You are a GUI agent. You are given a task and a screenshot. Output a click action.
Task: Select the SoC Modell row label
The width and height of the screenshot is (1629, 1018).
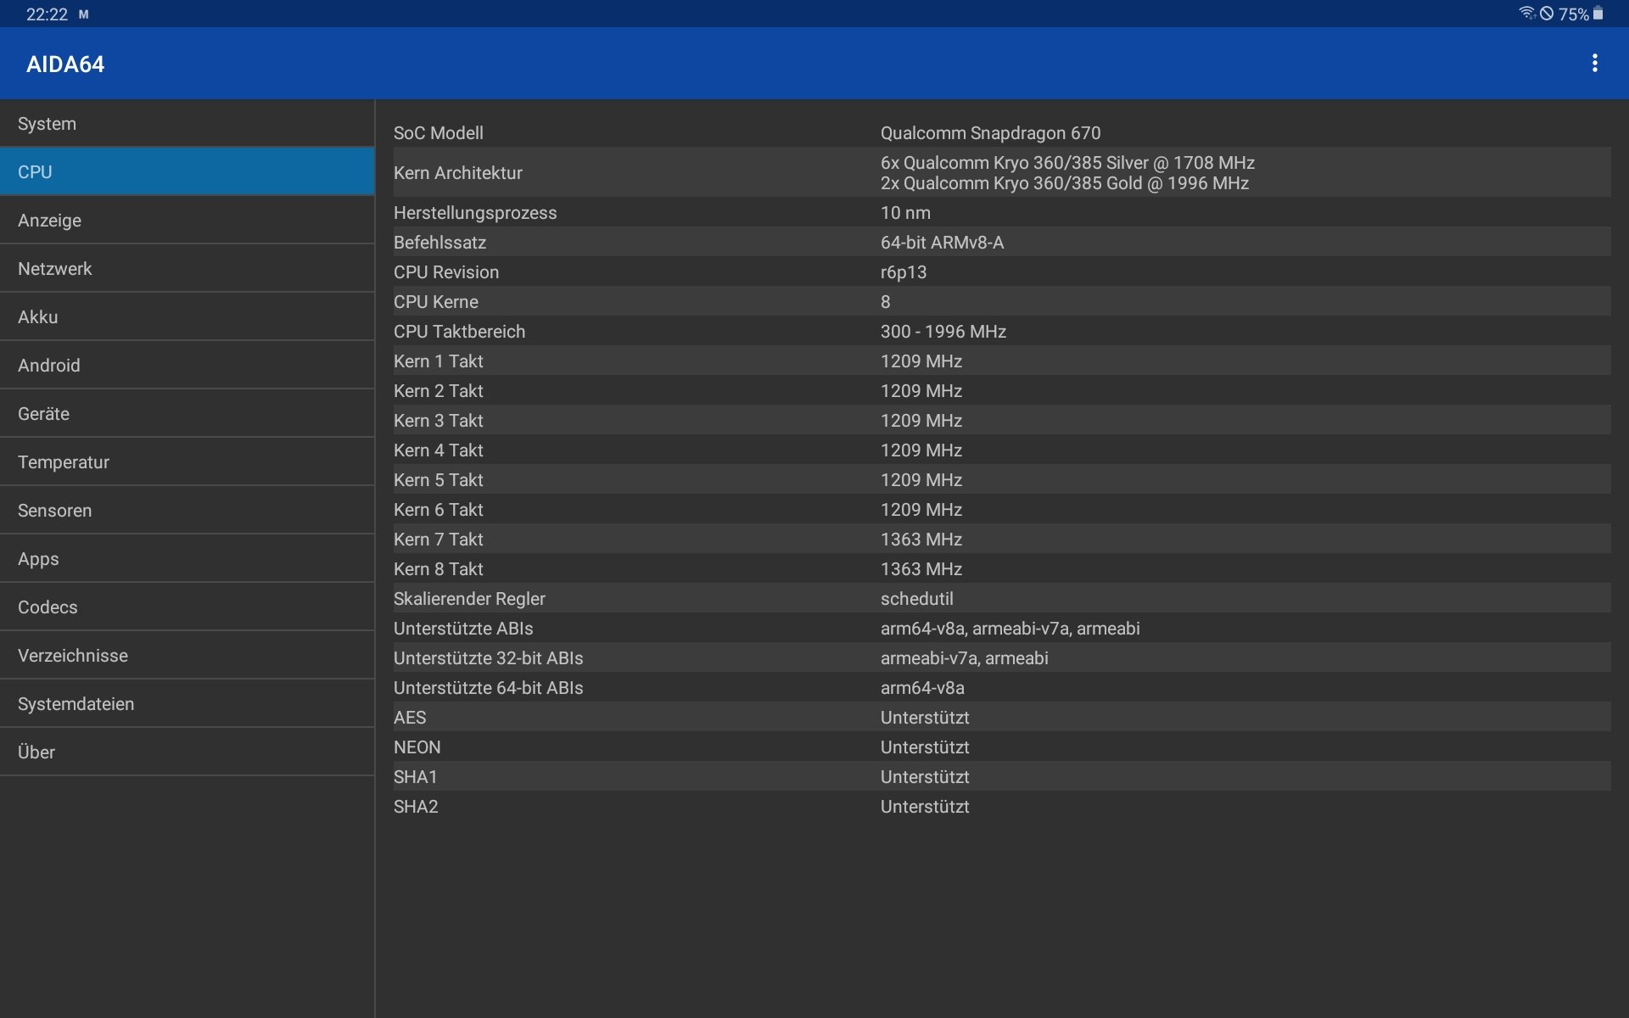point(438,133)
